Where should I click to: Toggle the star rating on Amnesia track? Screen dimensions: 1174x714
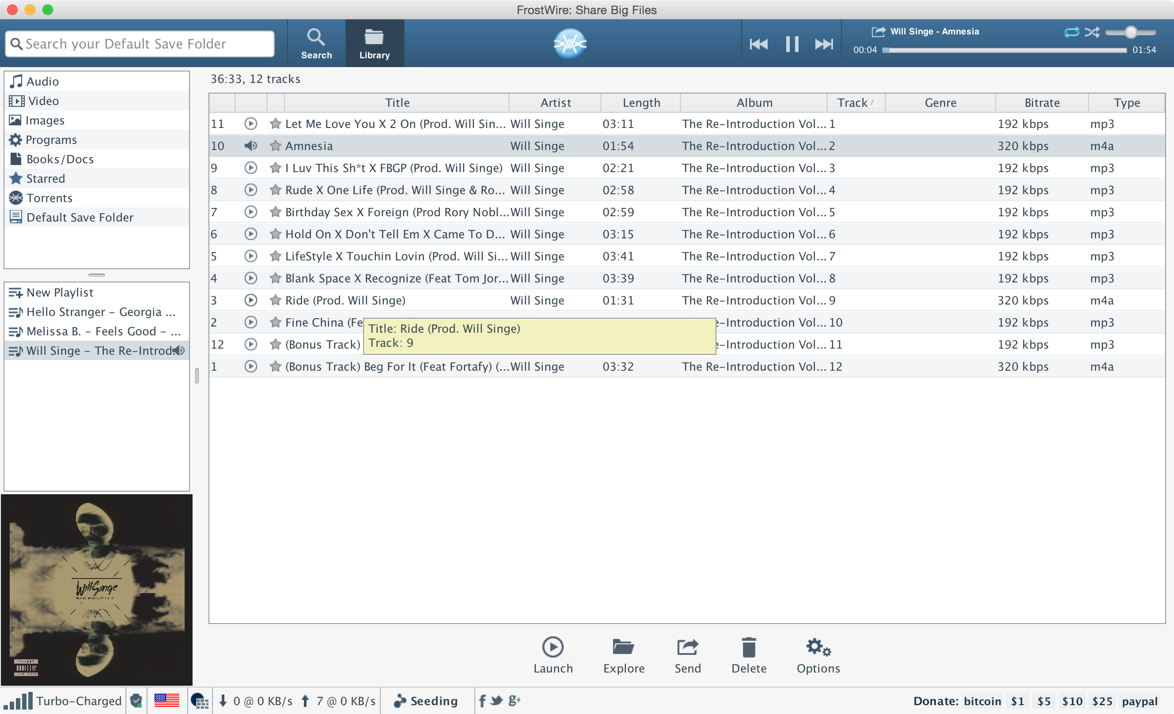coord(275,145)
